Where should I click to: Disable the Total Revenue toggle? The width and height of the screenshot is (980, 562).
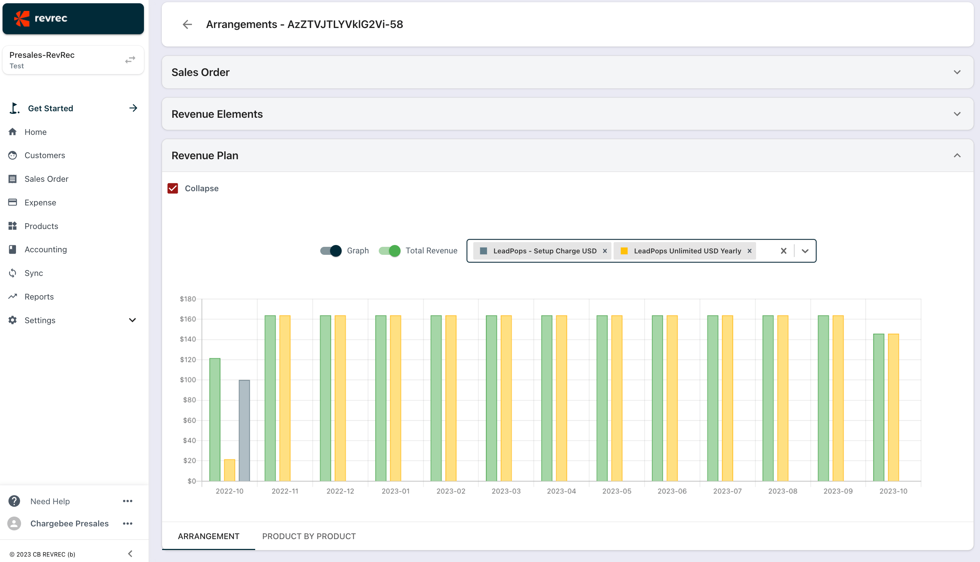click(389, 250)
